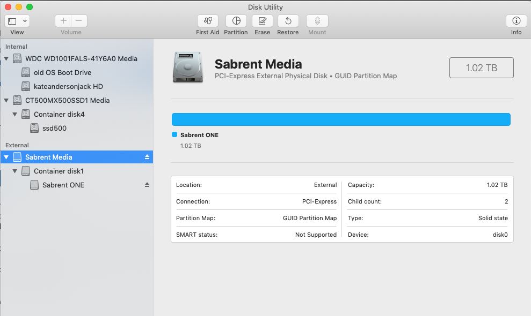Click the Sabrent Media title heading

pos(258,64)
